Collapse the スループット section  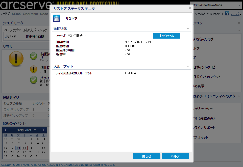[188, 66]
